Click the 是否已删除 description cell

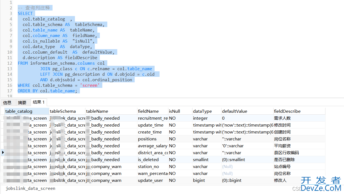coord(299,159)
